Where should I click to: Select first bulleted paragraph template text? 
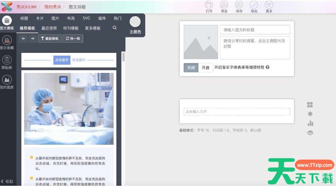click(70, 163)
